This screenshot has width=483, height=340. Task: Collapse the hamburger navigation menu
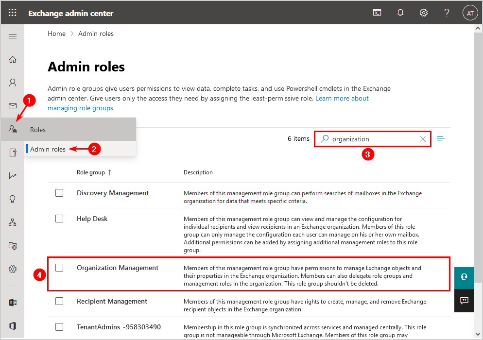click(x=13, y=36)
